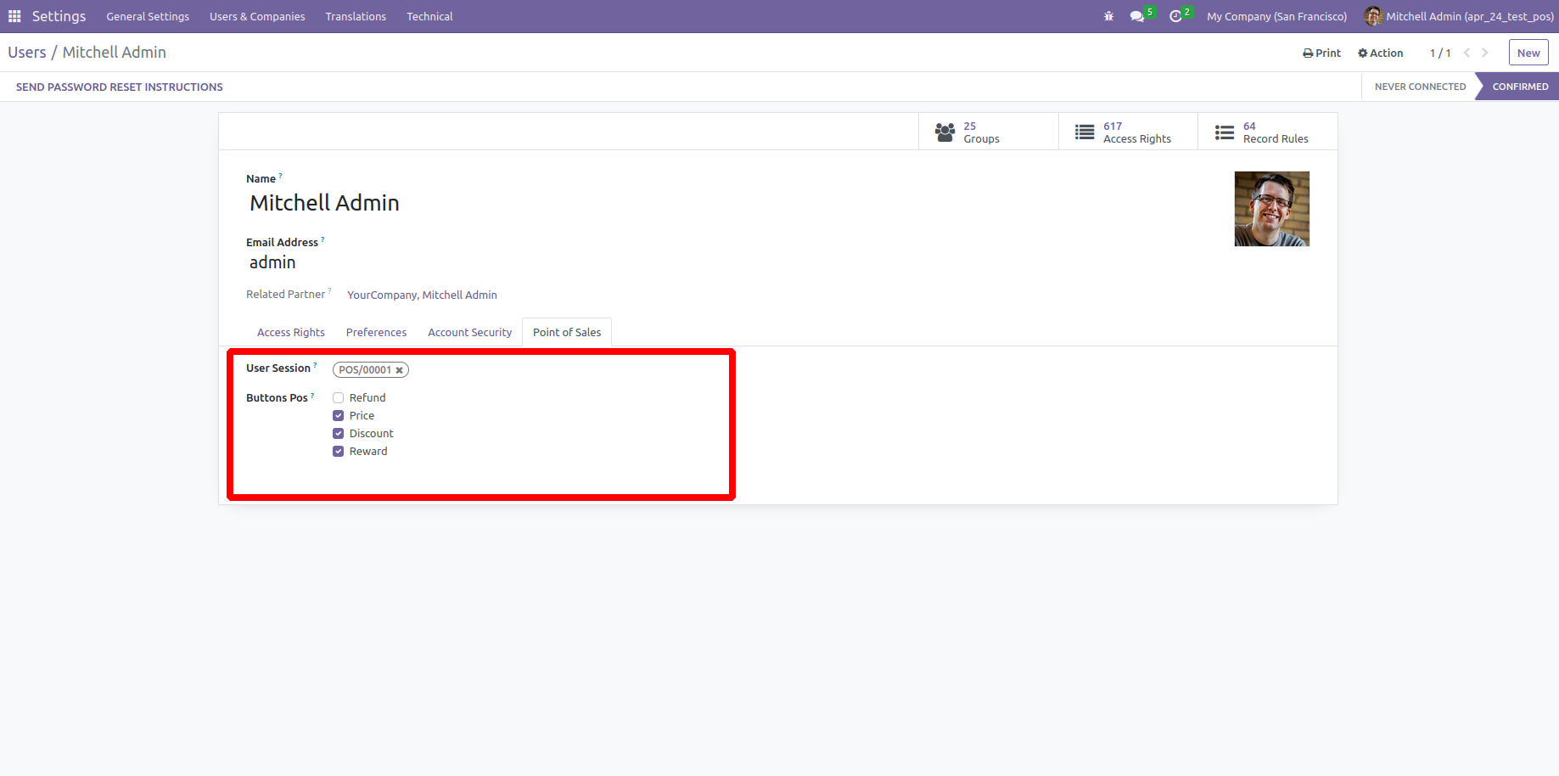The width and height of the screenshot is (1559, 776).
Task: Click the user avatar in top bar
Action: (1373, 16)
